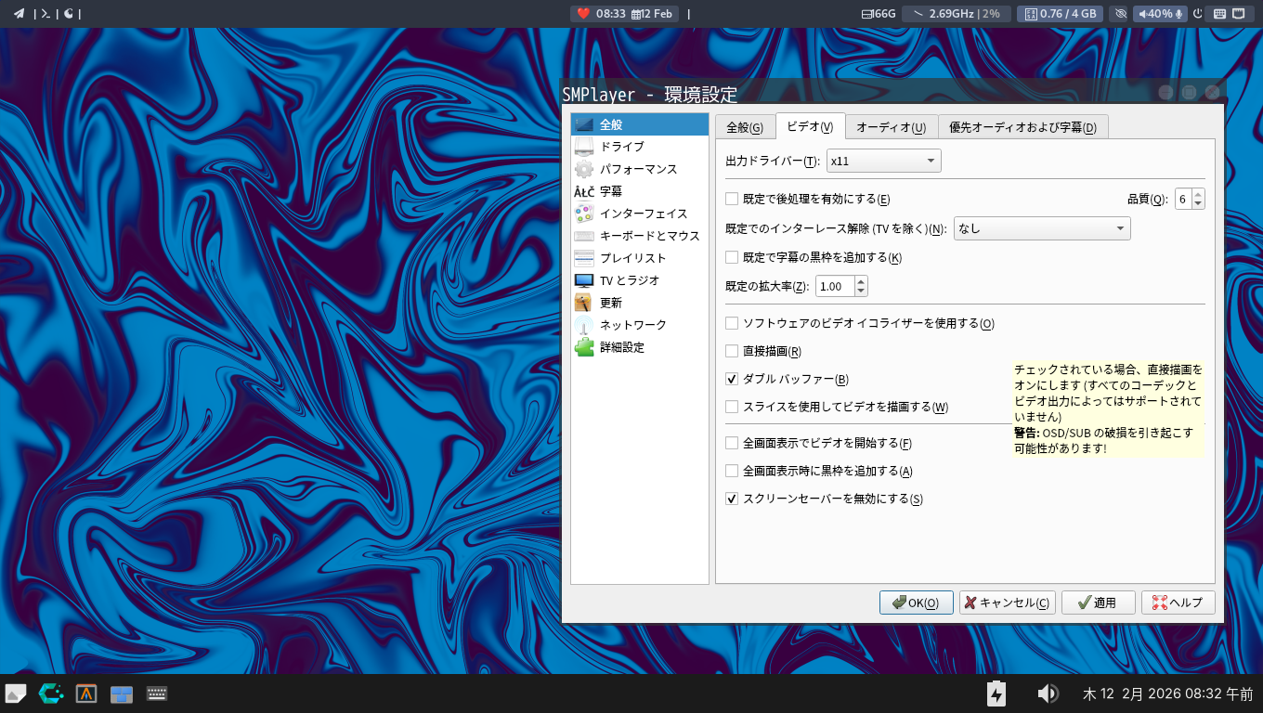Open the 更新 updates icon section
The image size is (1263, 713).
[584, 303]
